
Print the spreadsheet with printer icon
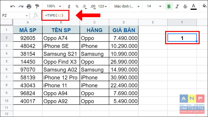(x=29, y=6)
